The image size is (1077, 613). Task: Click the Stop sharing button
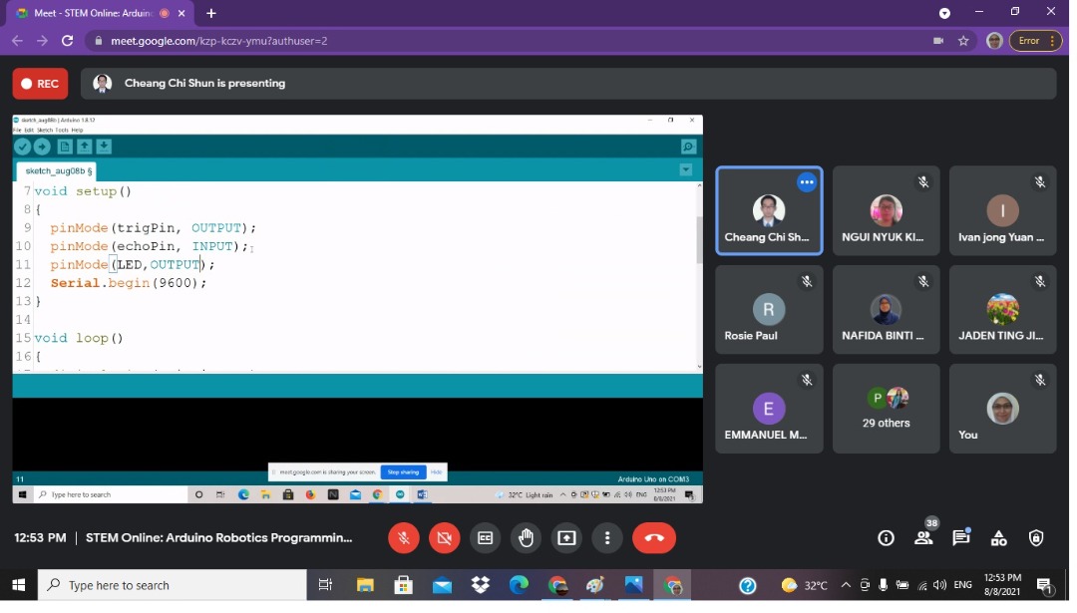click(403, 472)
